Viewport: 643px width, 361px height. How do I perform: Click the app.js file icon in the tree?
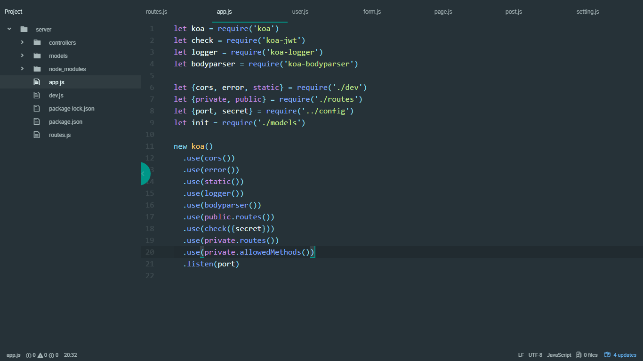click(37, 82)
